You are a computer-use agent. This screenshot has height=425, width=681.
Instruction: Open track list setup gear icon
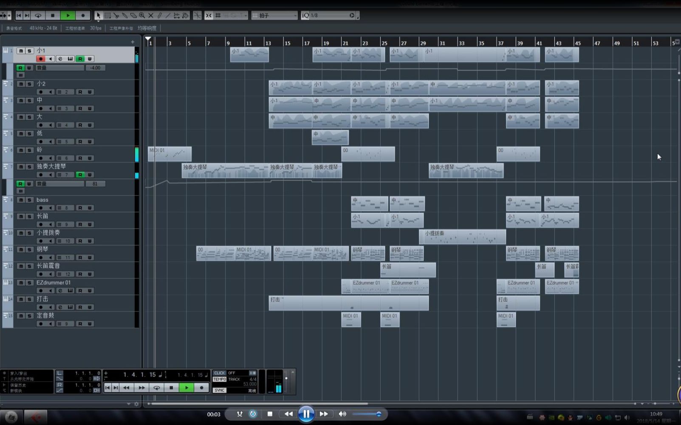(x=136, y=404)
